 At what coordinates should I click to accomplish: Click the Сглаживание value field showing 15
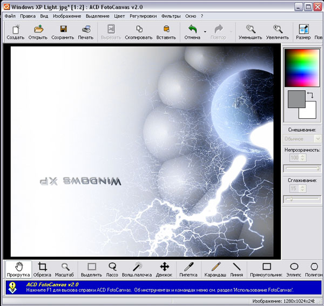[x=295, y=188]
